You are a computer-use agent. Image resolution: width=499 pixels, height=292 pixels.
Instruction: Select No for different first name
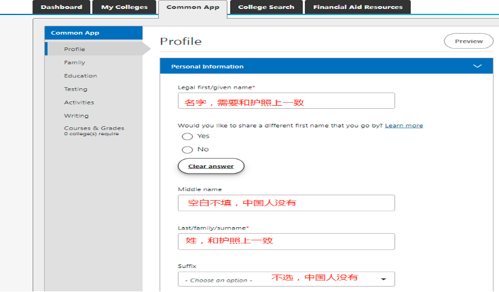187,150
